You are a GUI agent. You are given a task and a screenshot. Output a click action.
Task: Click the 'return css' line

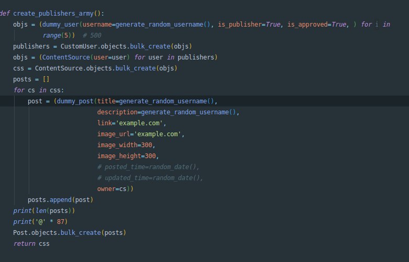(31, 244)
